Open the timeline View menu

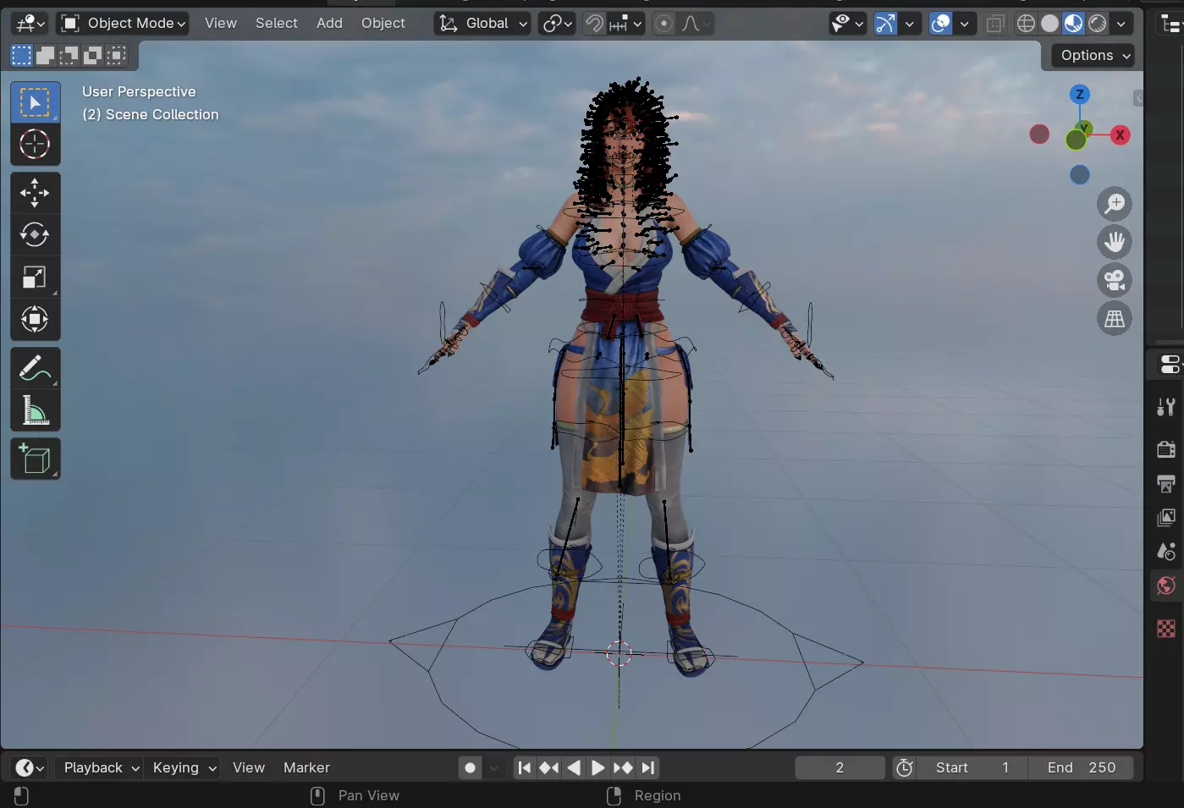(x=249, y=767)
